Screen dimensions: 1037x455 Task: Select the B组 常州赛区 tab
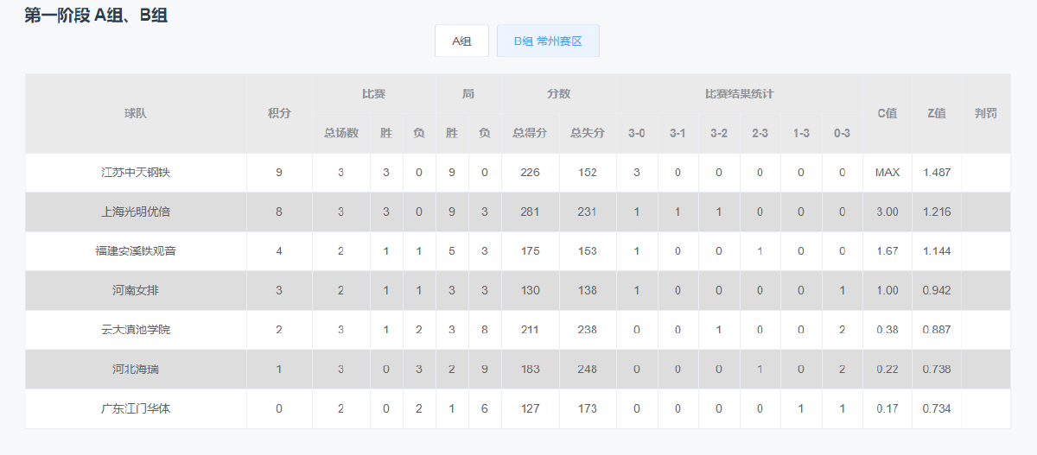pyautogui.click(x=548, y=41)
